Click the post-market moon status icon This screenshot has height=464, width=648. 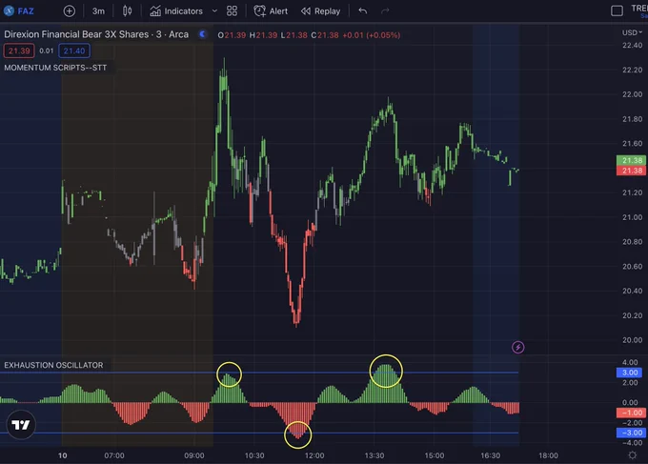[202, 34]
